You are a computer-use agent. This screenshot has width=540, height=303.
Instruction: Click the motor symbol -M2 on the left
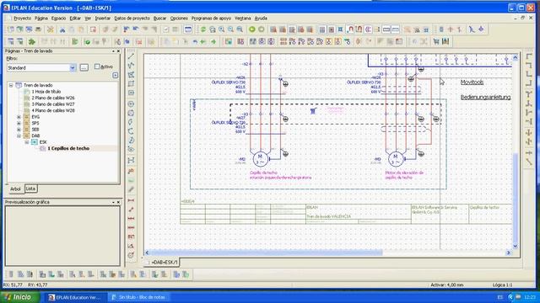click(x=261, y=159)
